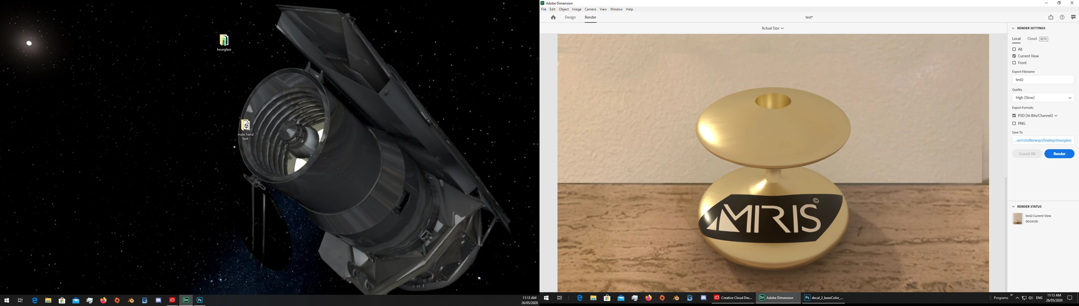1079x306 pixels.
Task: Click the Help question mark icon
Action: click(x=1062, y=18)
